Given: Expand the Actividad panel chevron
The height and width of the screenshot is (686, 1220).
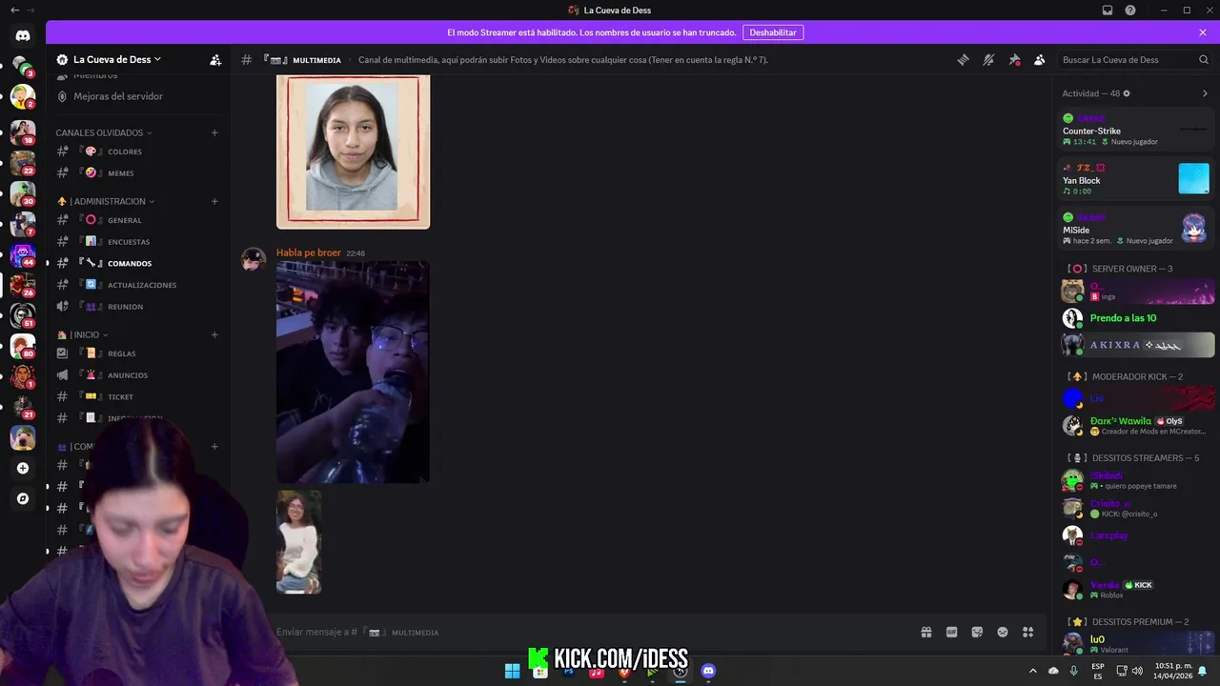Looking at the screenshot, I should click(1205, 93).
